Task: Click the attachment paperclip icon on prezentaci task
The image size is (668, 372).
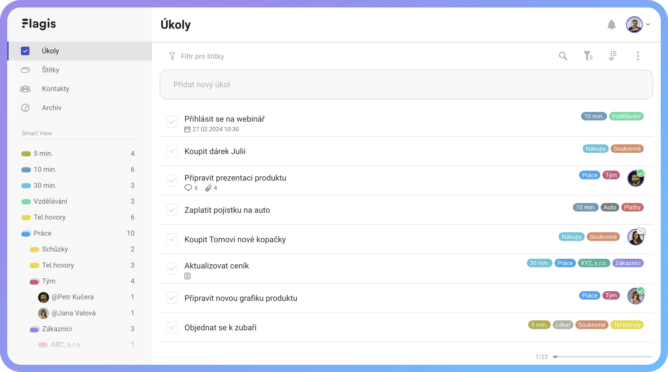Action: (208, 188)
